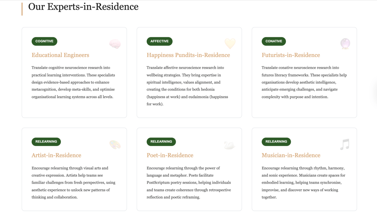Click the music note icon on Musician-in-Residence card
The height and width of the screenshot is (213, 377).
coord(345,145)
